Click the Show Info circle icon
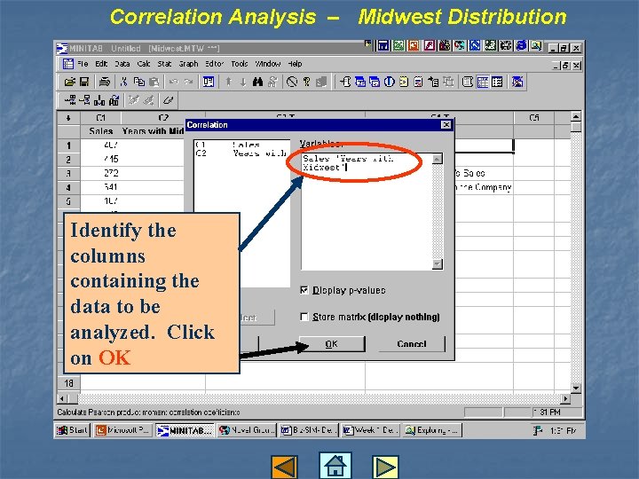The height and width of the screenshot is (479, 639). pos(390,82)
